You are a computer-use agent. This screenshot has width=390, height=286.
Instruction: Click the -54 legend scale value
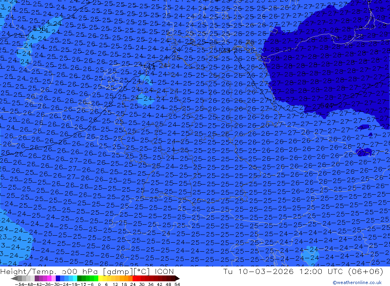tap(20, 284)
